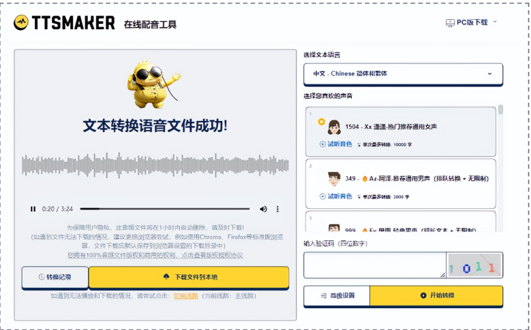This screenshot has width=531, height=330.
Task: Seek on the audio progress bar
Action: coord(164,209)
